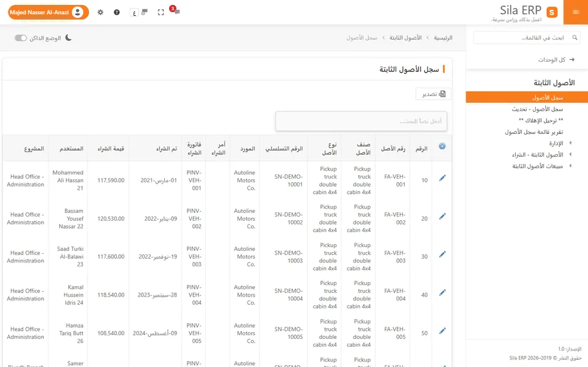Click the menu search field ابحث في القائمة
Image resolution: width=588 pixels, height=367 pixels.
[527, 37]
